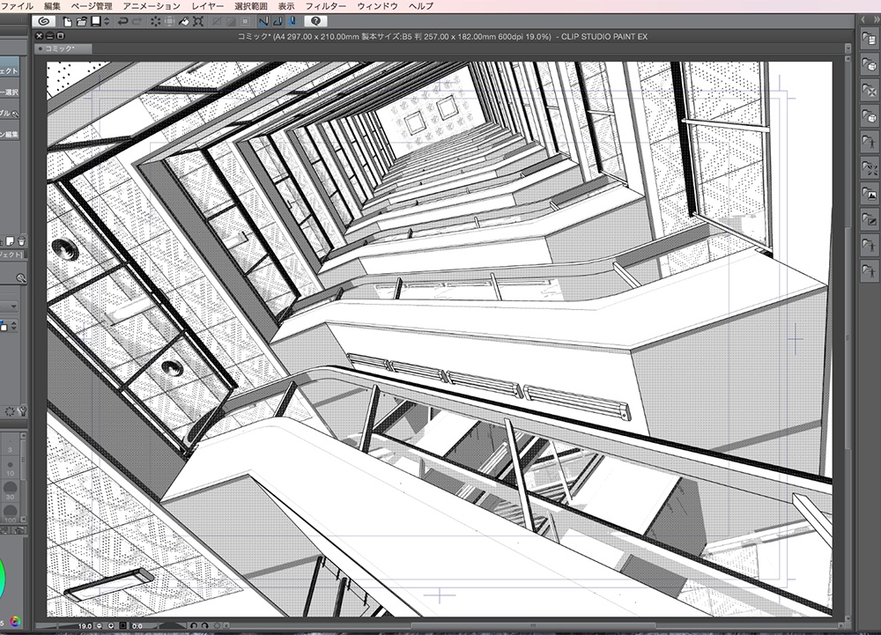
Task: Reset canvas rotation icon
Action: coord(217,625)
